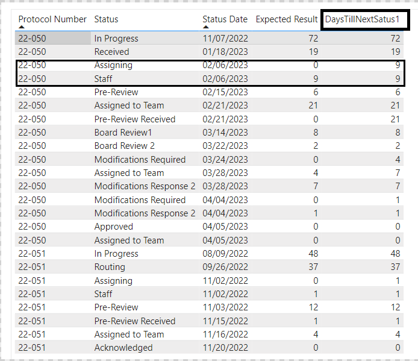Select In Progress status in 08/09/2022 row
418x361 pixels.
[x=116, y=254]
